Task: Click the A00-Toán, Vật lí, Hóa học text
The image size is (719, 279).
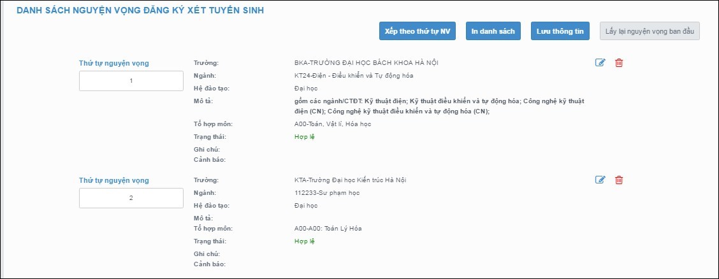Action: click(x=328, y=124)
